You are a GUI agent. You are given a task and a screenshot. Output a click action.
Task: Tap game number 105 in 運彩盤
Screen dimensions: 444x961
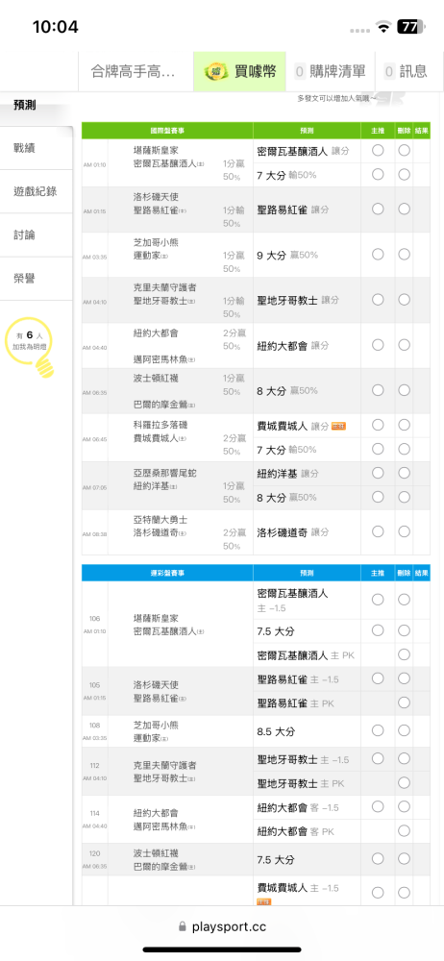pyautogui.click(x=95, y=684)
